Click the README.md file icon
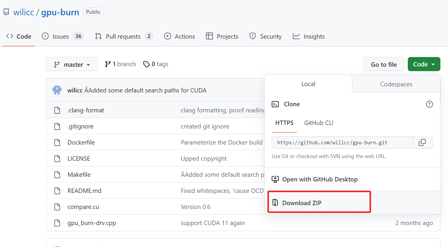Screen dimensions: 448x247 57,190
